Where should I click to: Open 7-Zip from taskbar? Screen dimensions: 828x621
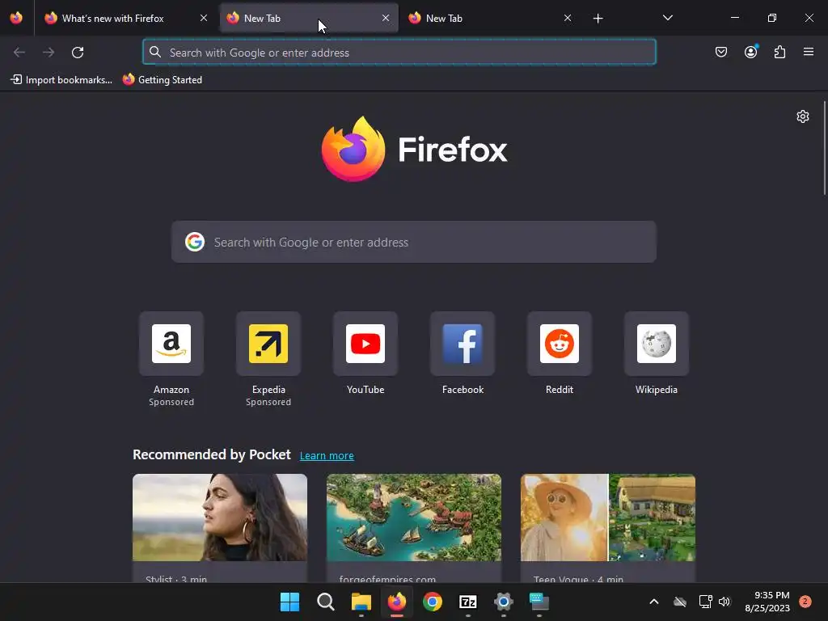point(468,602)
